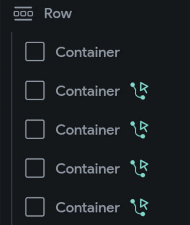The image size is (190, 225).
Task: Select the fourth Container text label
Action: point(88,169)
